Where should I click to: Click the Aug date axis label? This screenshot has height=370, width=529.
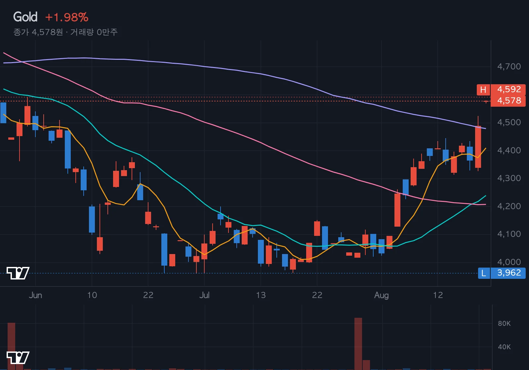(381, 295)
